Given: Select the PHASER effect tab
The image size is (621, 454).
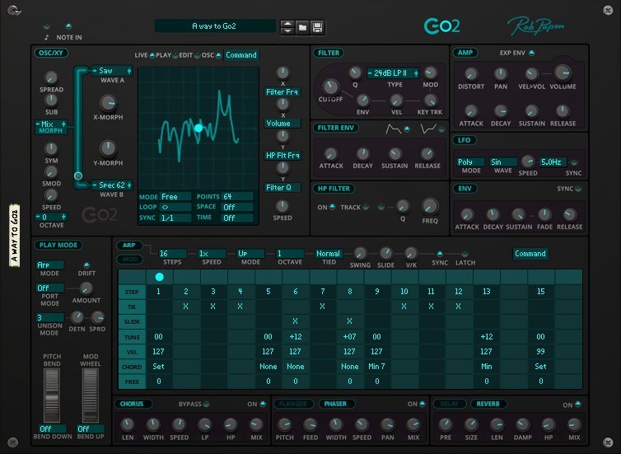Looking at the screenshot, I should 335,404.
